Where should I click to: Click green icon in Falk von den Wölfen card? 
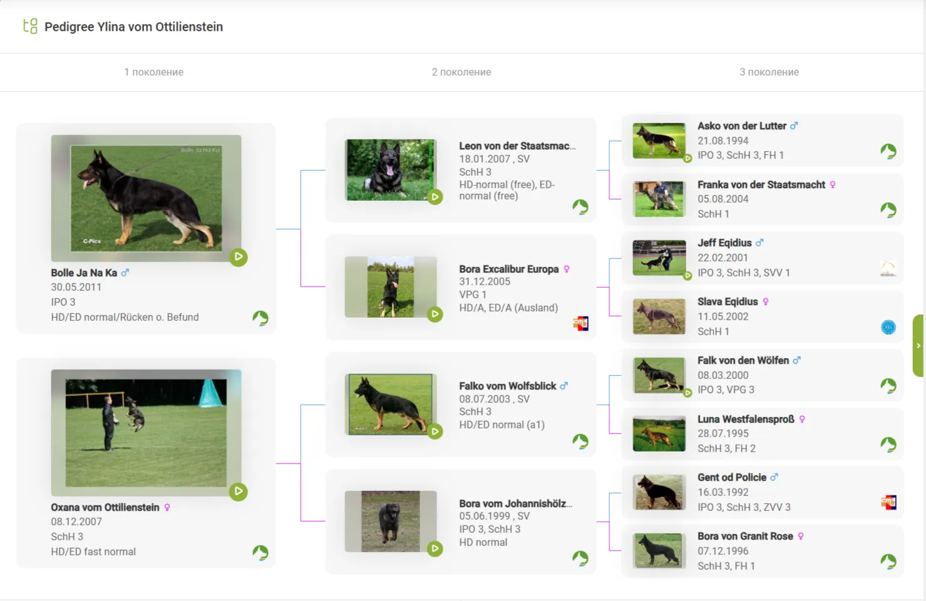point(888,386)
